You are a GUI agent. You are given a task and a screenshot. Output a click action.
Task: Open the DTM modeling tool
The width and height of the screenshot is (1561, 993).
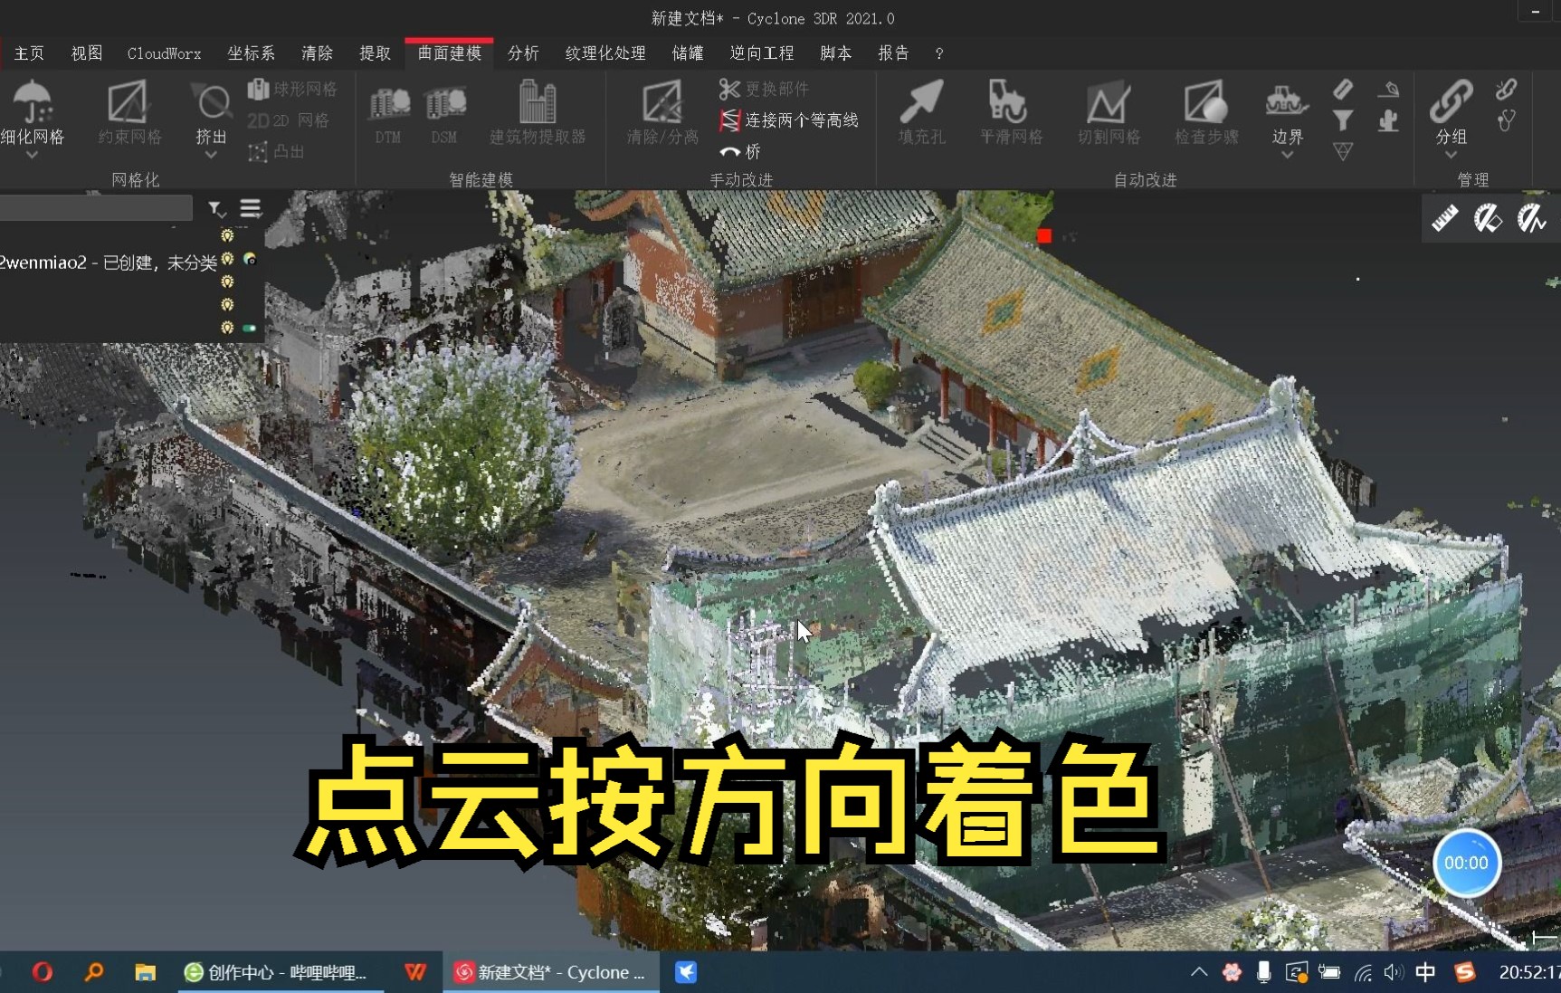pos(389,113)
